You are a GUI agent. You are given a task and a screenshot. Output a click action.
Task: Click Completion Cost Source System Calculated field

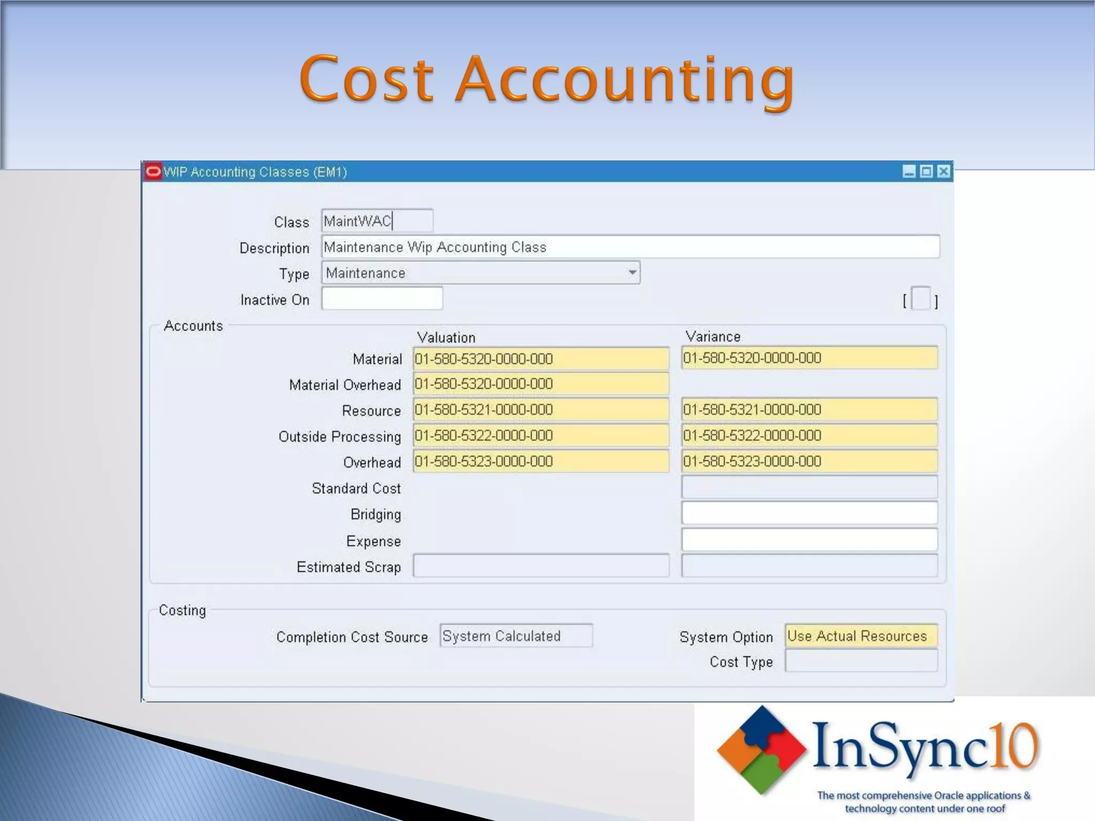coord(516,636)
